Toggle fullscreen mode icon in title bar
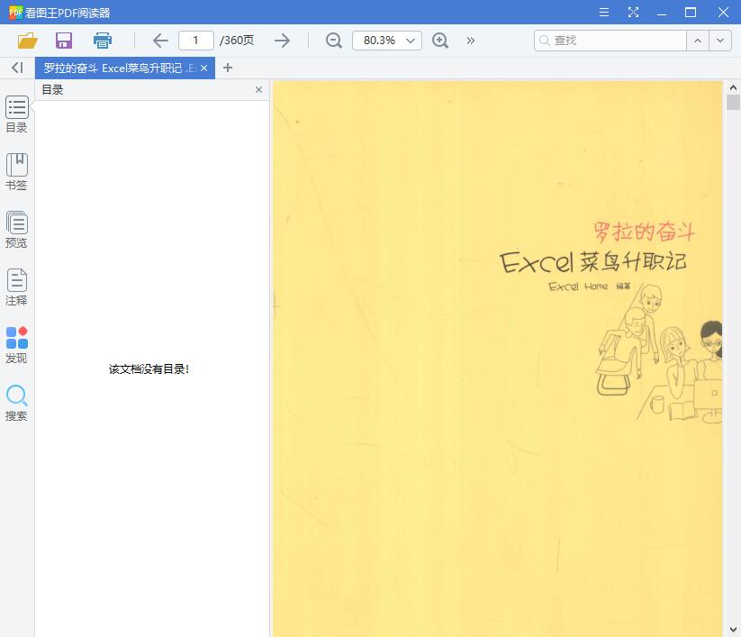 [633, 13]
